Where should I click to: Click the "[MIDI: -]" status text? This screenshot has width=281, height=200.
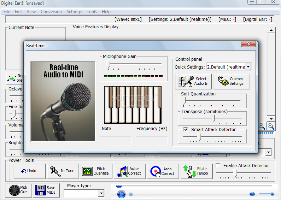[227, 19]
